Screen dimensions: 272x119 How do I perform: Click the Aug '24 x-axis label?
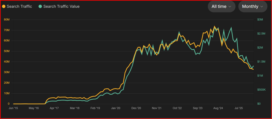218,108
